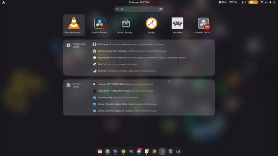Open DaVinci Resolve from search results
Screen dimensions: 278x156
[99, 25]
